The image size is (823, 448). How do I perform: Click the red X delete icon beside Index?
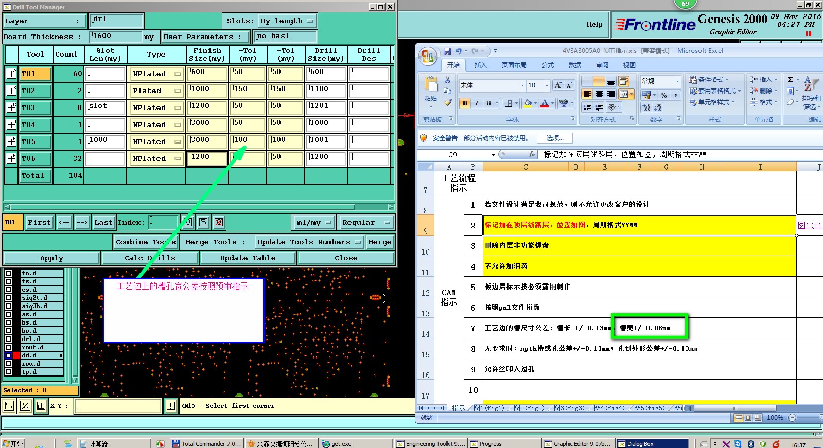point(219,222)
